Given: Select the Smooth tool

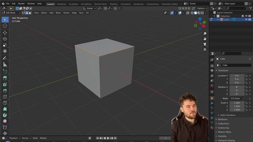Looking at the screenshot, I should (x=5, y=121).
